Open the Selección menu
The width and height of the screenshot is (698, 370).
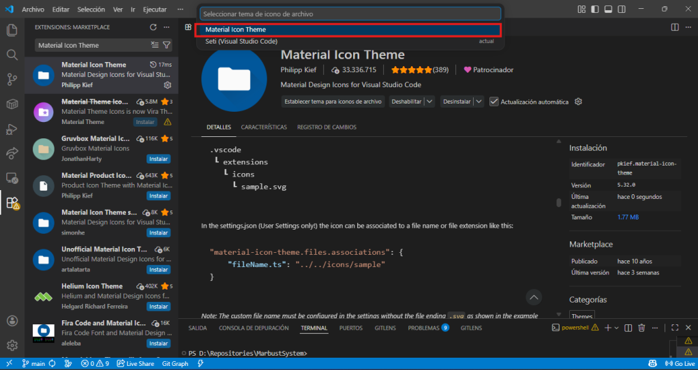[x=91, y=10]
